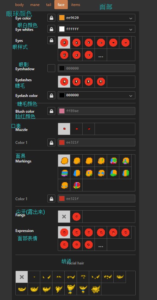Pick the second eye style in Eyes
Image resolution: width=157 pixels, height=300 pixels.
[76, 42]
